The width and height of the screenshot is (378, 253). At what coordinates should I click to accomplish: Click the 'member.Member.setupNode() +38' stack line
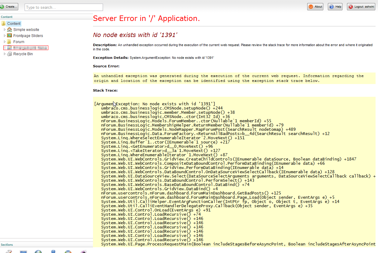(168, 112)
